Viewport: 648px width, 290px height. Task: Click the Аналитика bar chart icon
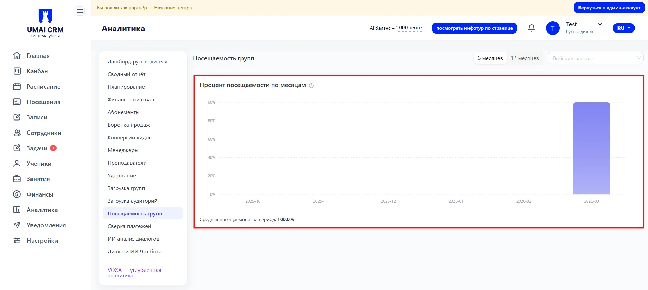tap(17, 210)
